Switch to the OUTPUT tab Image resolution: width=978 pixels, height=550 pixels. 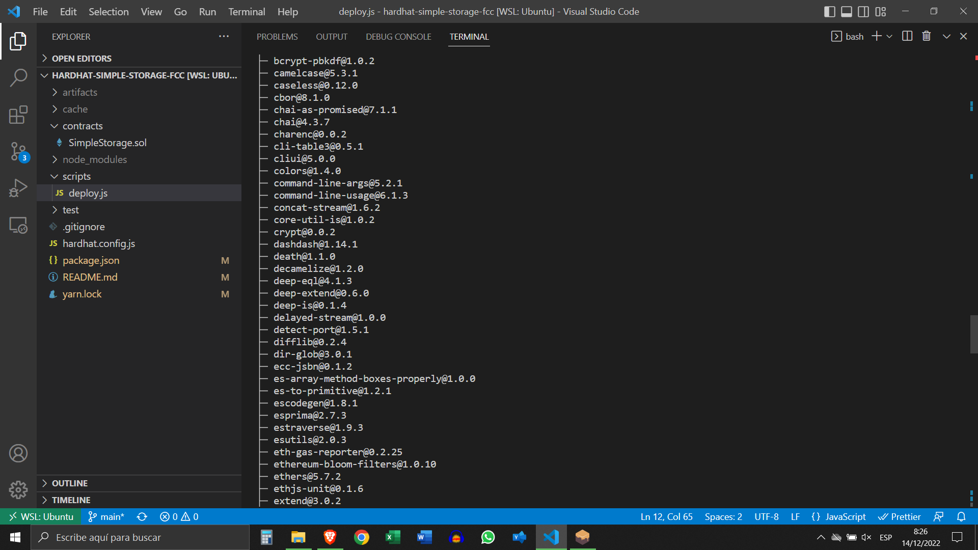(332, 36)
